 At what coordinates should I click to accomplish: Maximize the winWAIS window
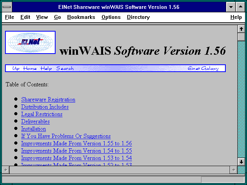coord(240,7)
